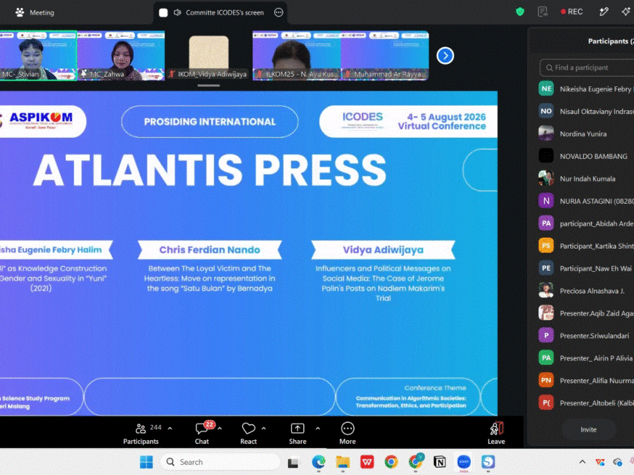Select Presenter.Sriwulandari row

(585, 335)
